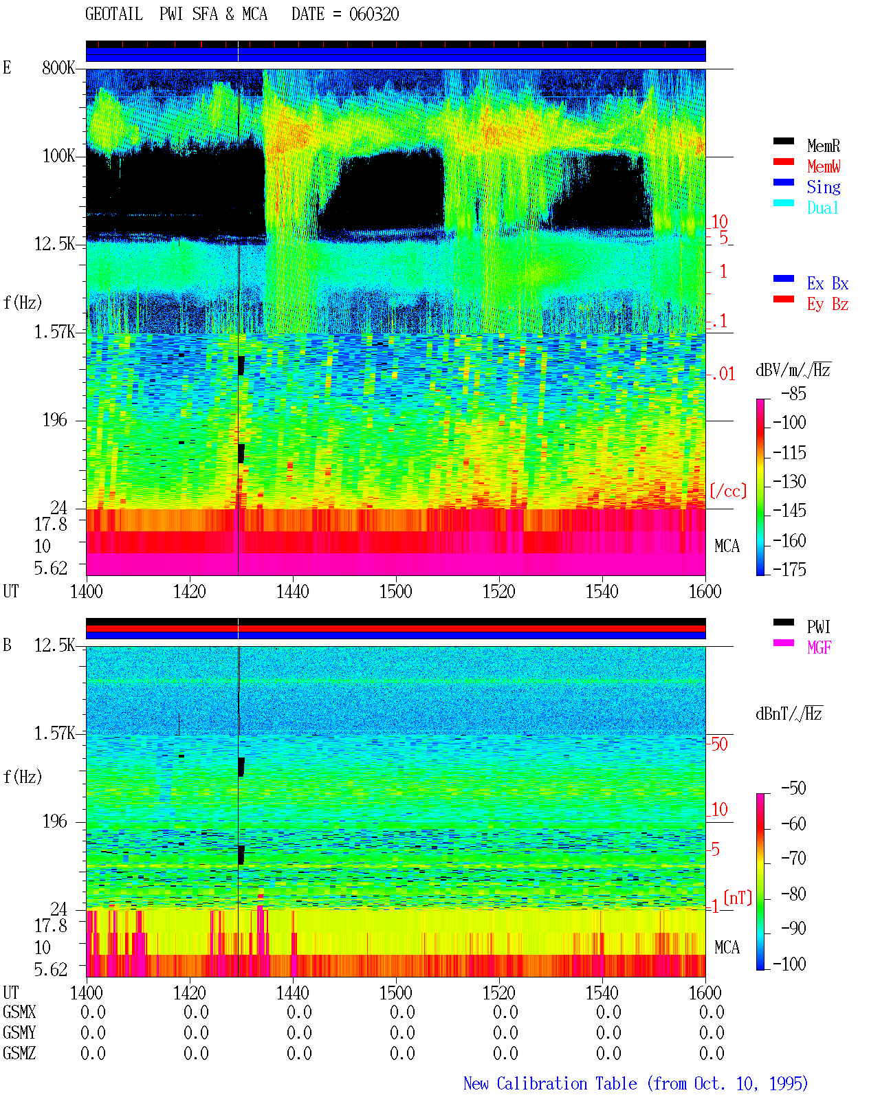This screenshot has height=1095, width=880.
Task: Click the "-80" color scale value
Action: pyautogui.click(x=794, y=894)
